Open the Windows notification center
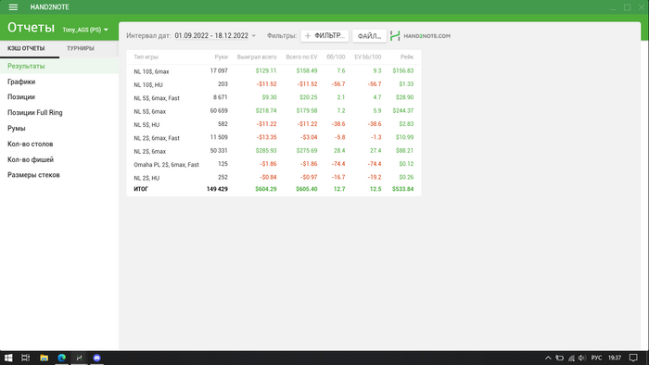Viewport: 649px width, 365px height. [x=633, y=358]
